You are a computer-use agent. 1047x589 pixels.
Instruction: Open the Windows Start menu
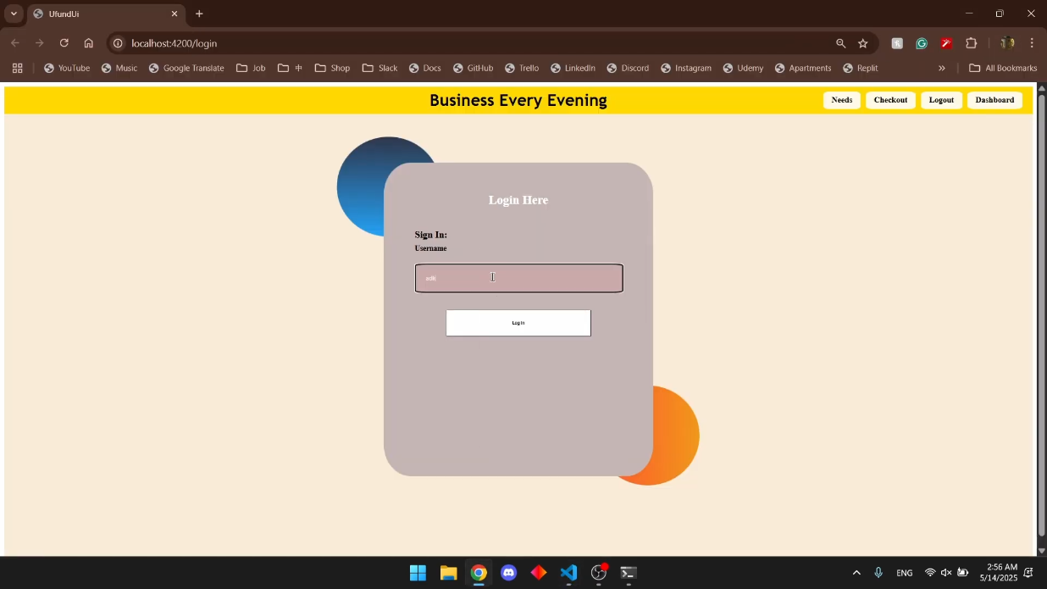[x=418, y=573]
